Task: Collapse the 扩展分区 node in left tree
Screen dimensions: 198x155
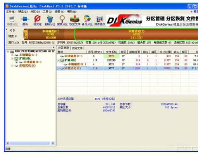Action: pos(12,59)
